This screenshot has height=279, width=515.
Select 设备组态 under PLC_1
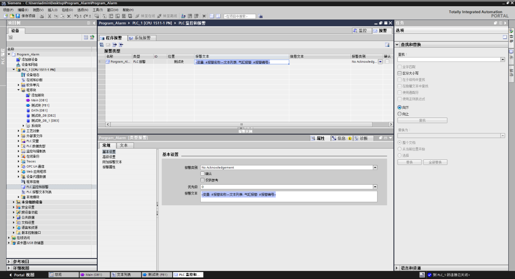point(33,75)
